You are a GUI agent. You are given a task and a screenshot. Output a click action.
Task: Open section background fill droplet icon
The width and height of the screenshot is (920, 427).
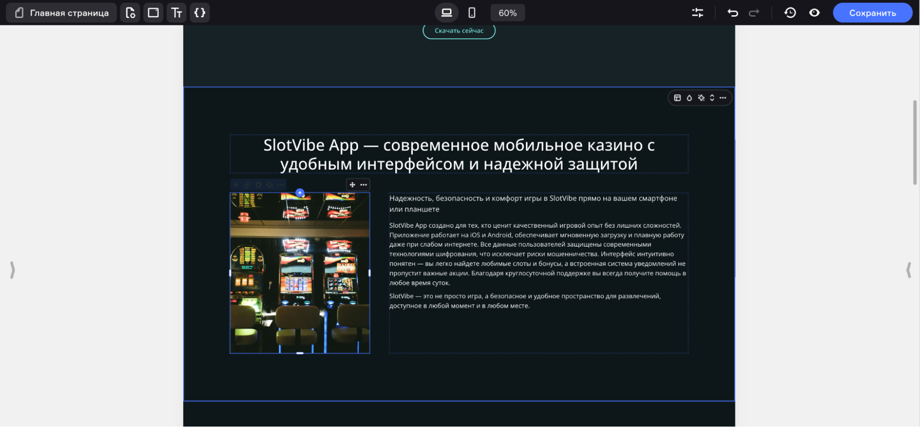pyautogui.click(x=689, y=98)
